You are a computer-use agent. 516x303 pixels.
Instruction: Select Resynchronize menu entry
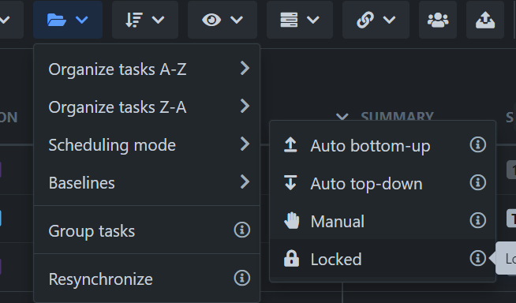pyautogui.click(x=147, y=279)
